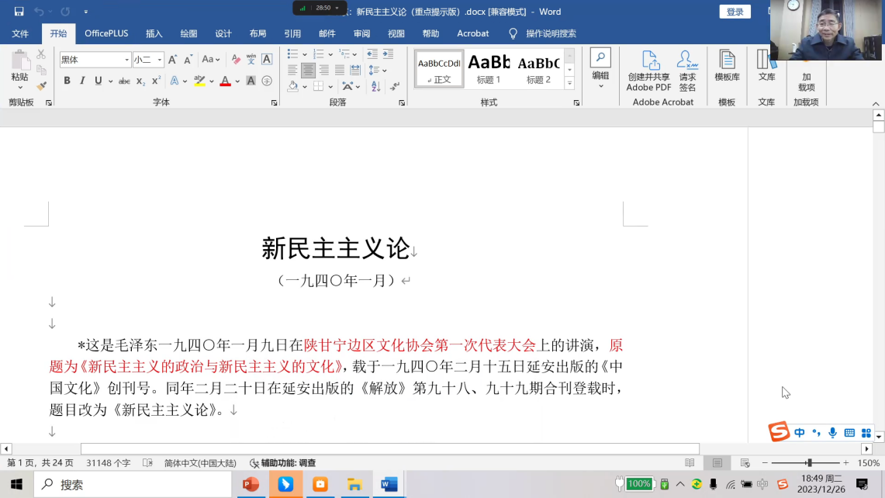
Task: Click the Clear All Formatting icon
Action: [235, 60]
